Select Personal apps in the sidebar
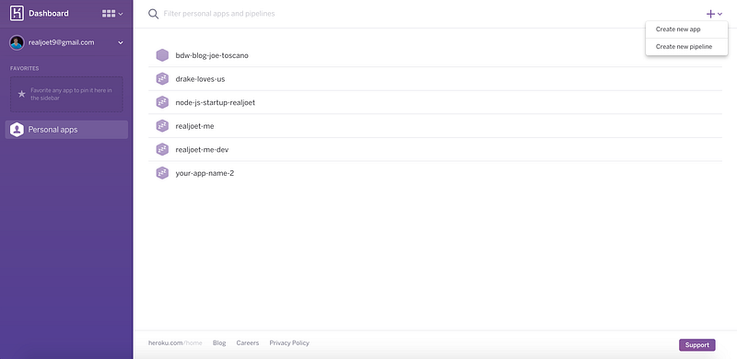737x359 pixels. 66,130
